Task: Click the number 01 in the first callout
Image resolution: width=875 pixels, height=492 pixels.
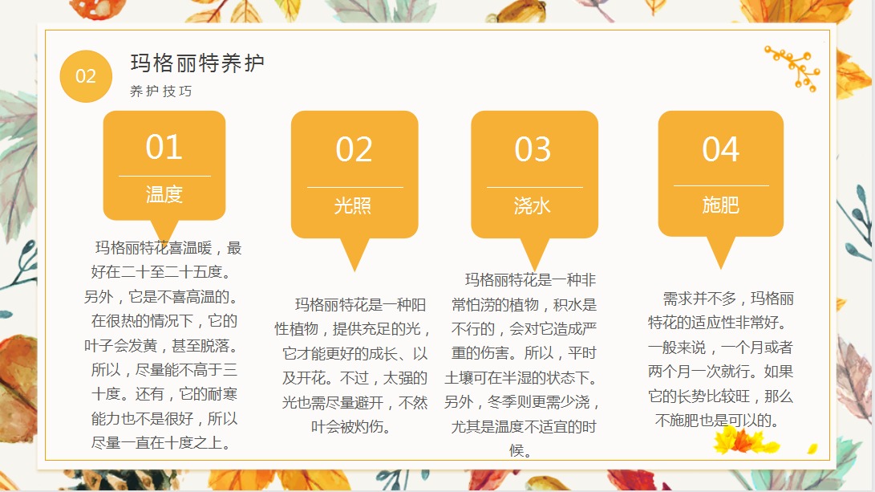Action: click(164, 148)
